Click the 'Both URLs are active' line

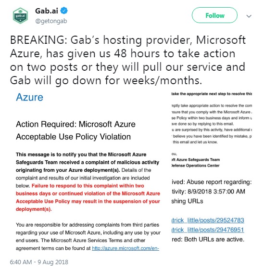pos(208,239)
